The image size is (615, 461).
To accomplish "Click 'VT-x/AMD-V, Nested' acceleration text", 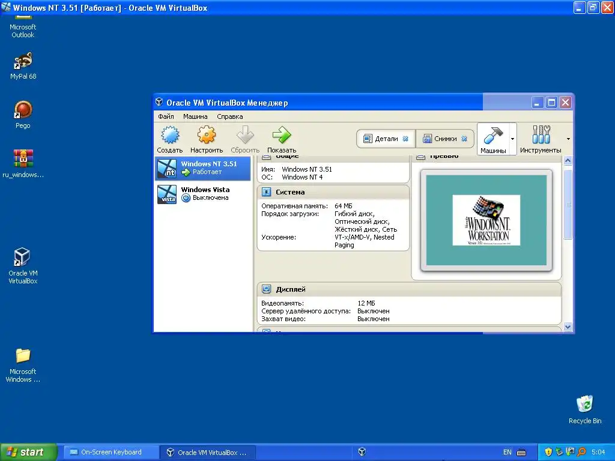I will [365, 237].
